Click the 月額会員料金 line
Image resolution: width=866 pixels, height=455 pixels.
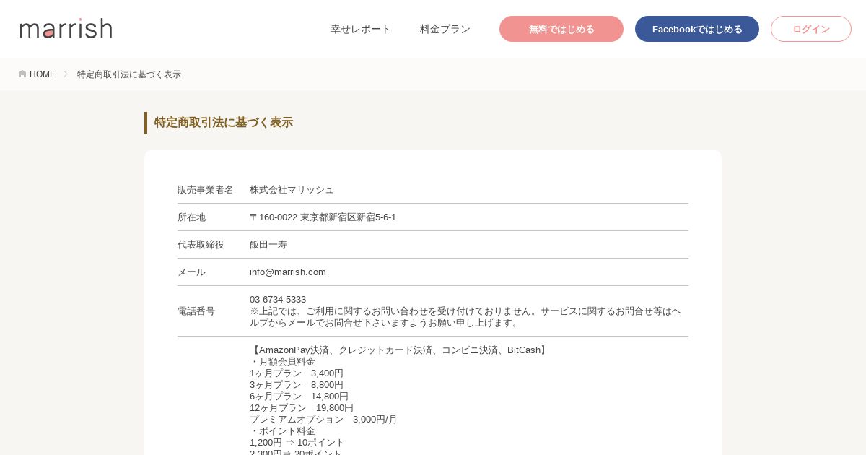(x=282, y=362)
